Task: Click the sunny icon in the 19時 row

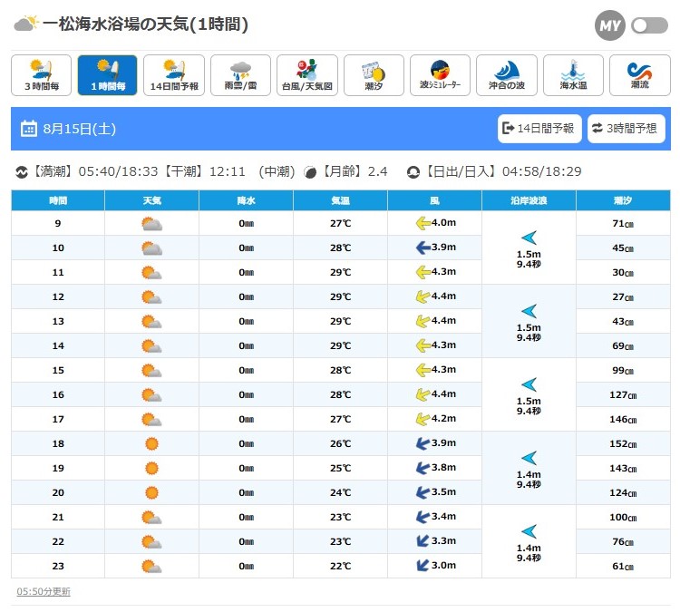Action: click(151, 469)
